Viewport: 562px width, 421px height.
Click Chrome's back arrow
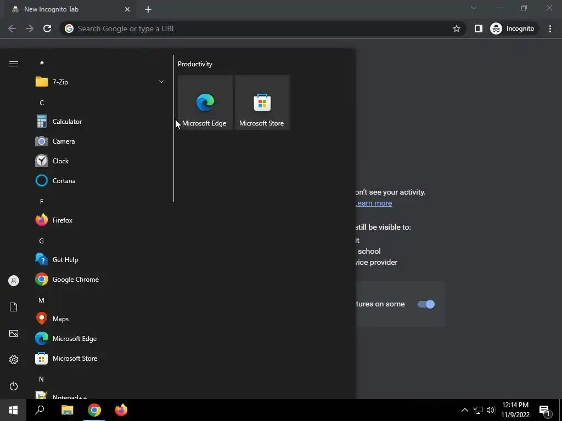tap(12, 29)
